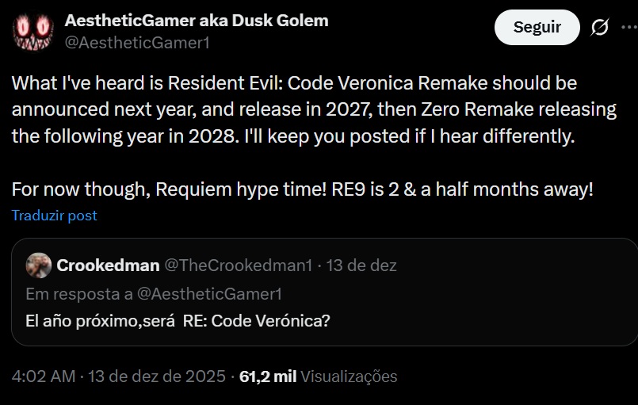Click the @TheCrookedman1 handle
Screen dimensions: 638x405
click(x=238, y=265)
